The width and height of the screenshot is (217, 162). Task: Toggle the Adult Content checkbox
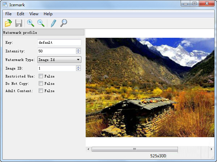click(x=41, y=91)
